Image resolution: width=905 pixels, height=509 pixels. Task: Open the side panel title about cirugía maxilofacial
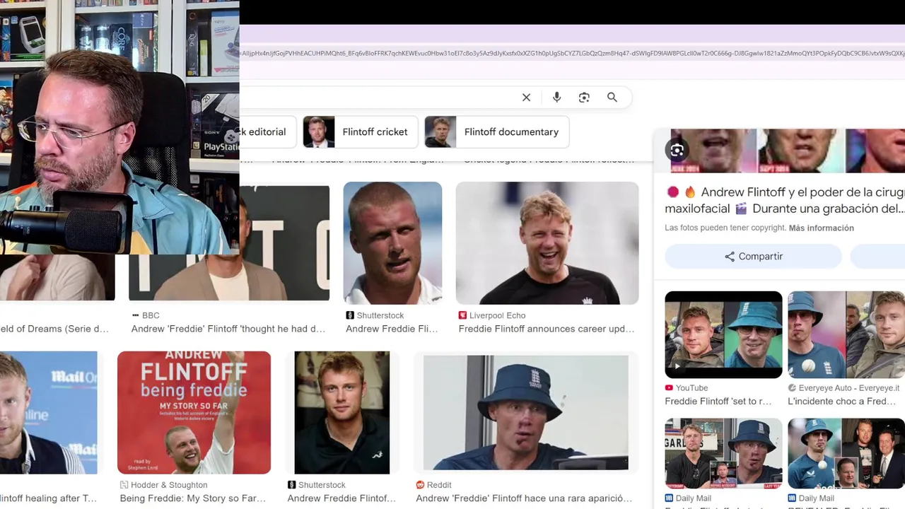(x=785, y=200)
